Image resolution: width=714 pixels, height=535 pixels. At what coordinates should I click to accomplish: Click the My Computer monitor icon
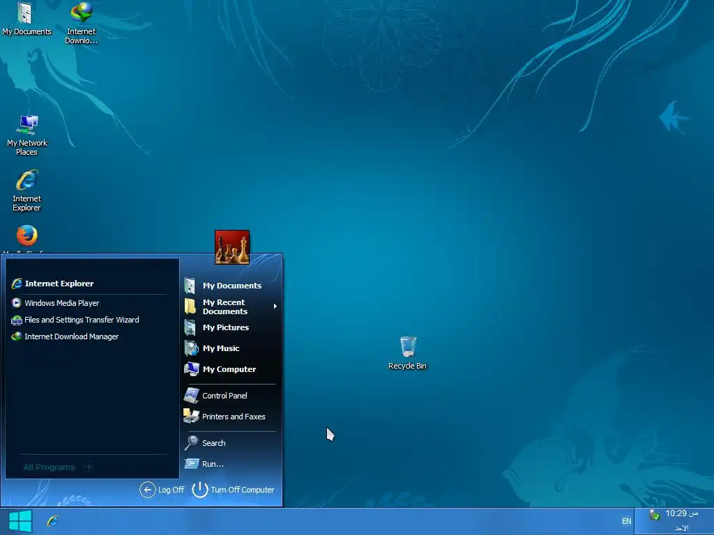tap(191, 369)
